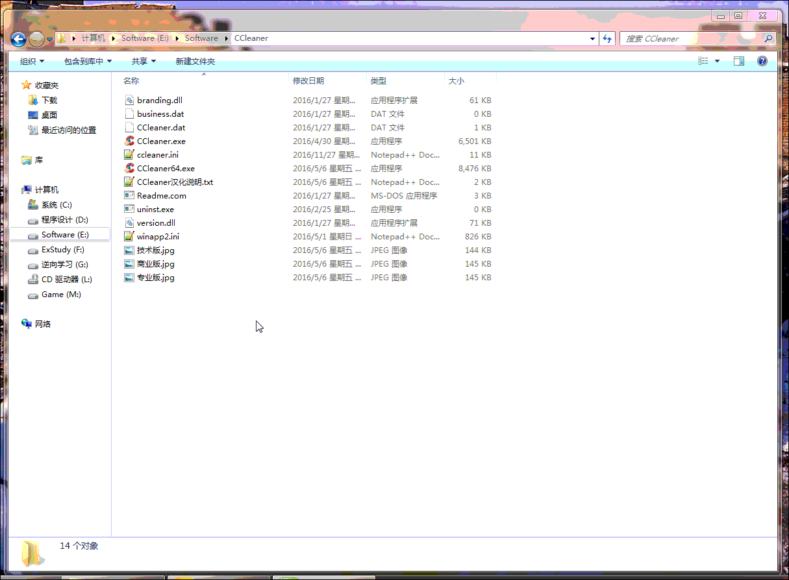789x580 pixels.
Task: Open 程序设计 (D:) drive
Action: coord(58,219)
